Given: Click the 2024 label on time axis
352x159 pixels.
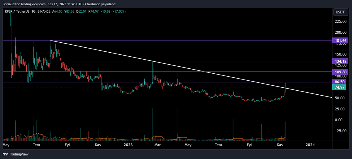Looking at the screenshot, I should (310, 145).
